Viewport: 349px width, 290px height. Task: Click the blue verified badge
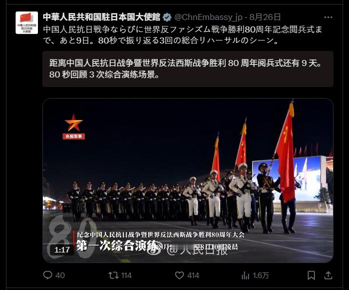[x=167, y=17]
